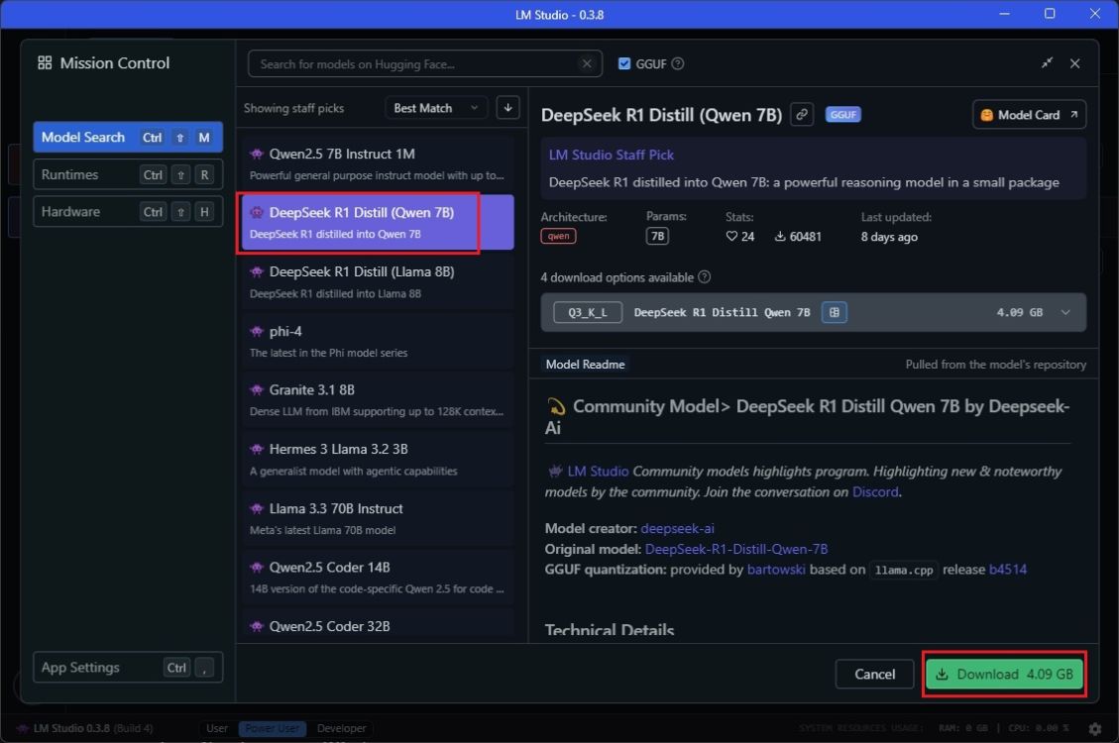Image resolution: width=1119 pixels, height=743 pixels.
Task: Click the Download 4.09 GB button
Action: click(x=1004, y=674)
